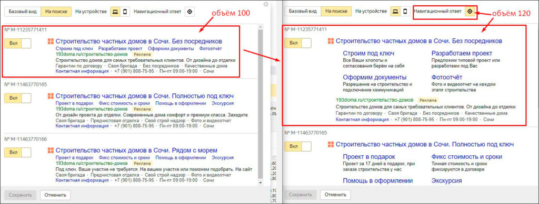Viewport: 539px width, 204px height.
Task: Open 'Без посредников' ad title in right panel
Action: pos(419,41)
